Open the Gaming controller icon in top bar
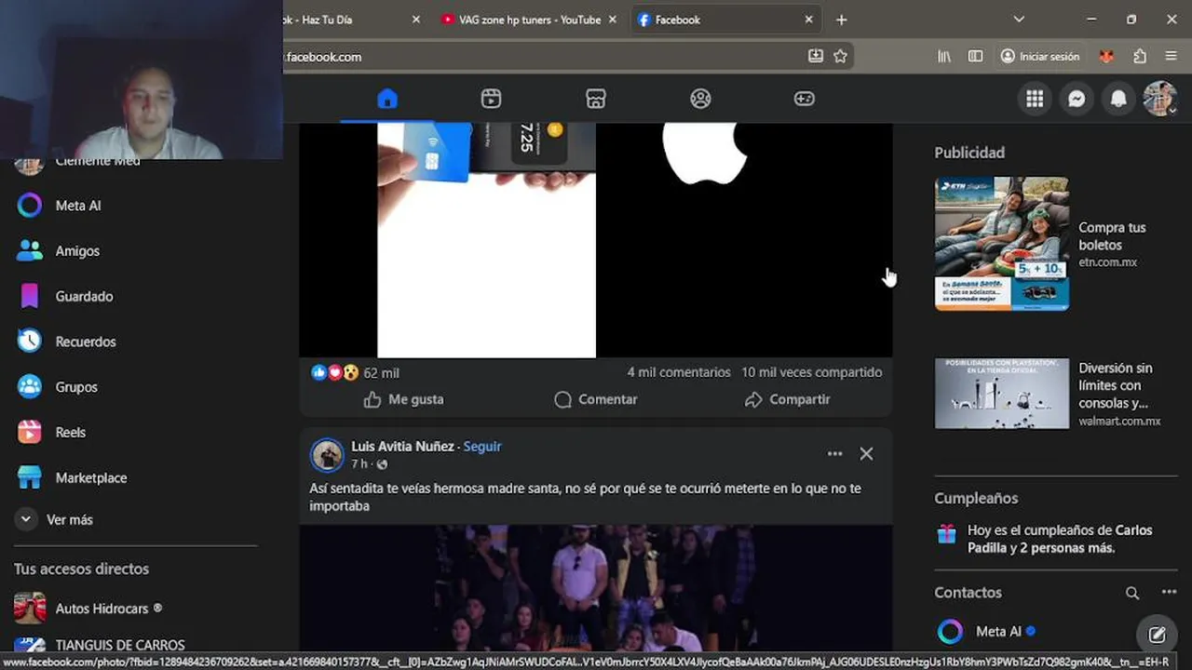Screen dimensions: 1192x670 805,99
